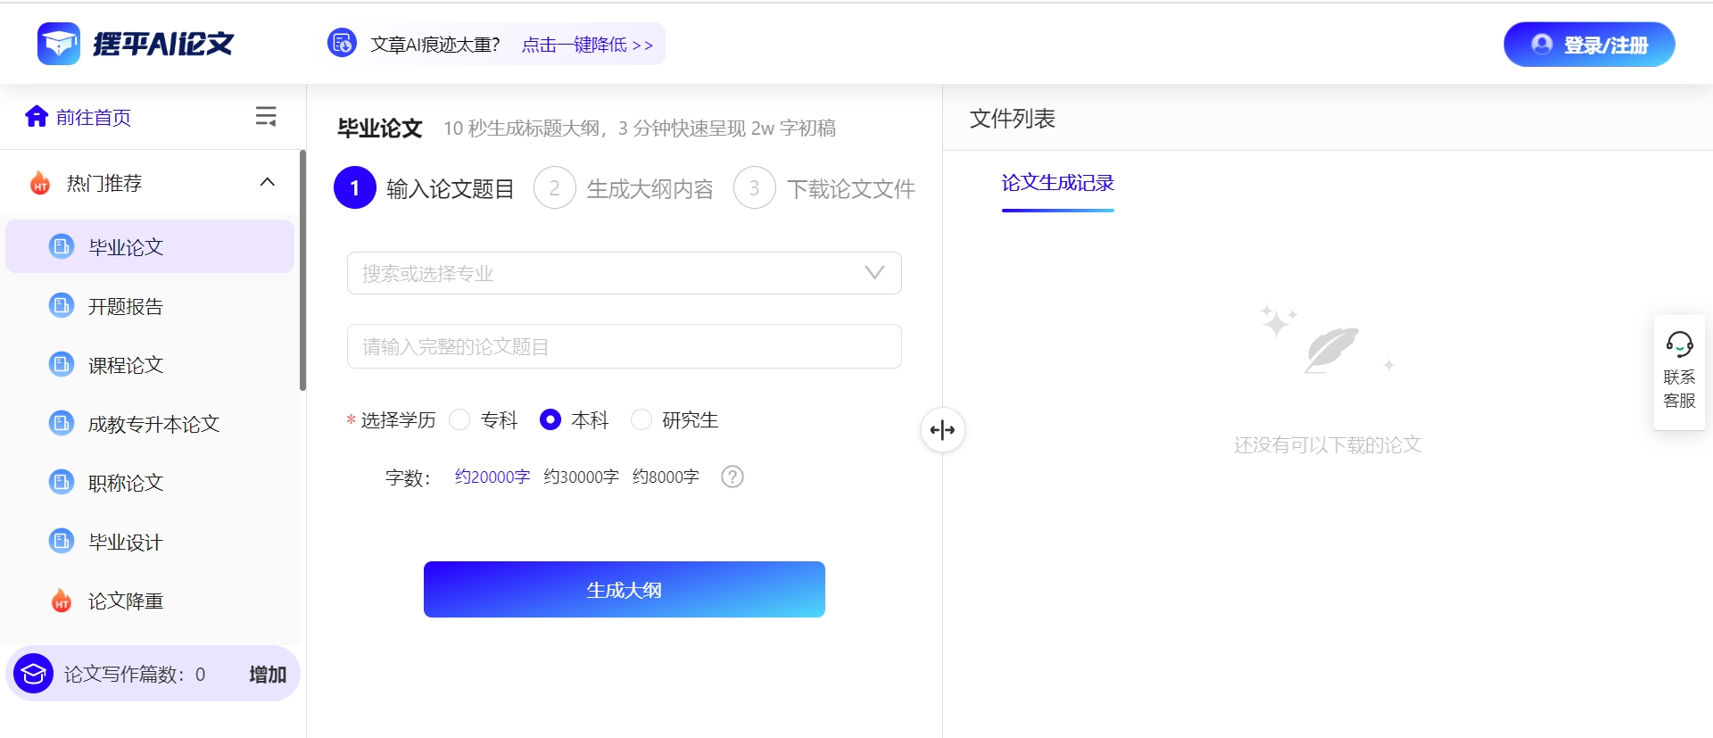The image size is (1713, 738).
Task: Open 职称论文 menu item
Action: click(x=150, y=483)
